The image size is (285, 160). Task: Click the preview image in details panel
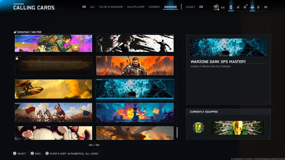point(229,47)
